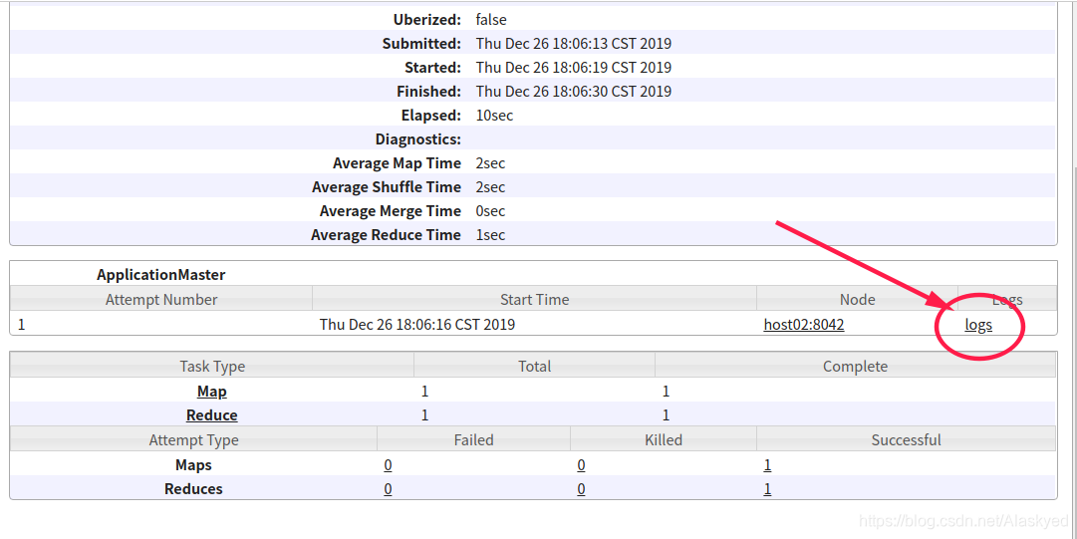Open the killed Reduces count link

[x=581, y=489]
